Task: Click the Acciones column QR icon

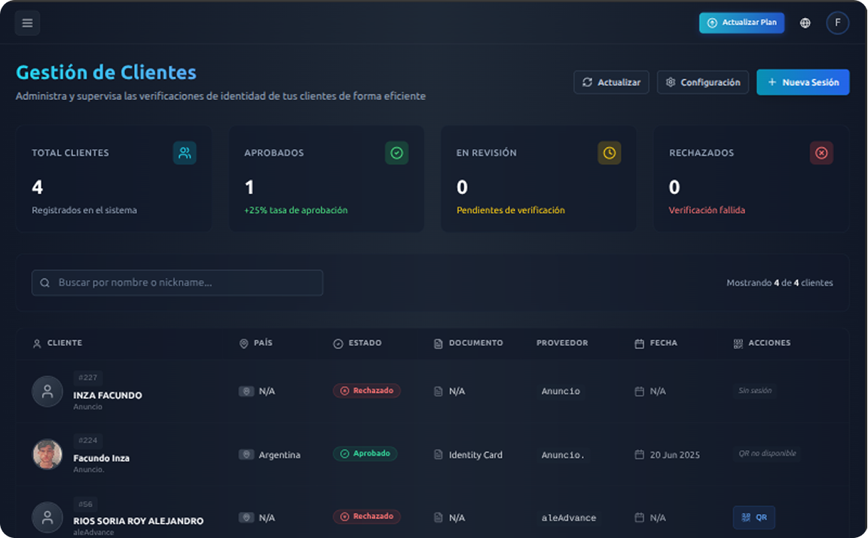Action: (x=738, y=343)
